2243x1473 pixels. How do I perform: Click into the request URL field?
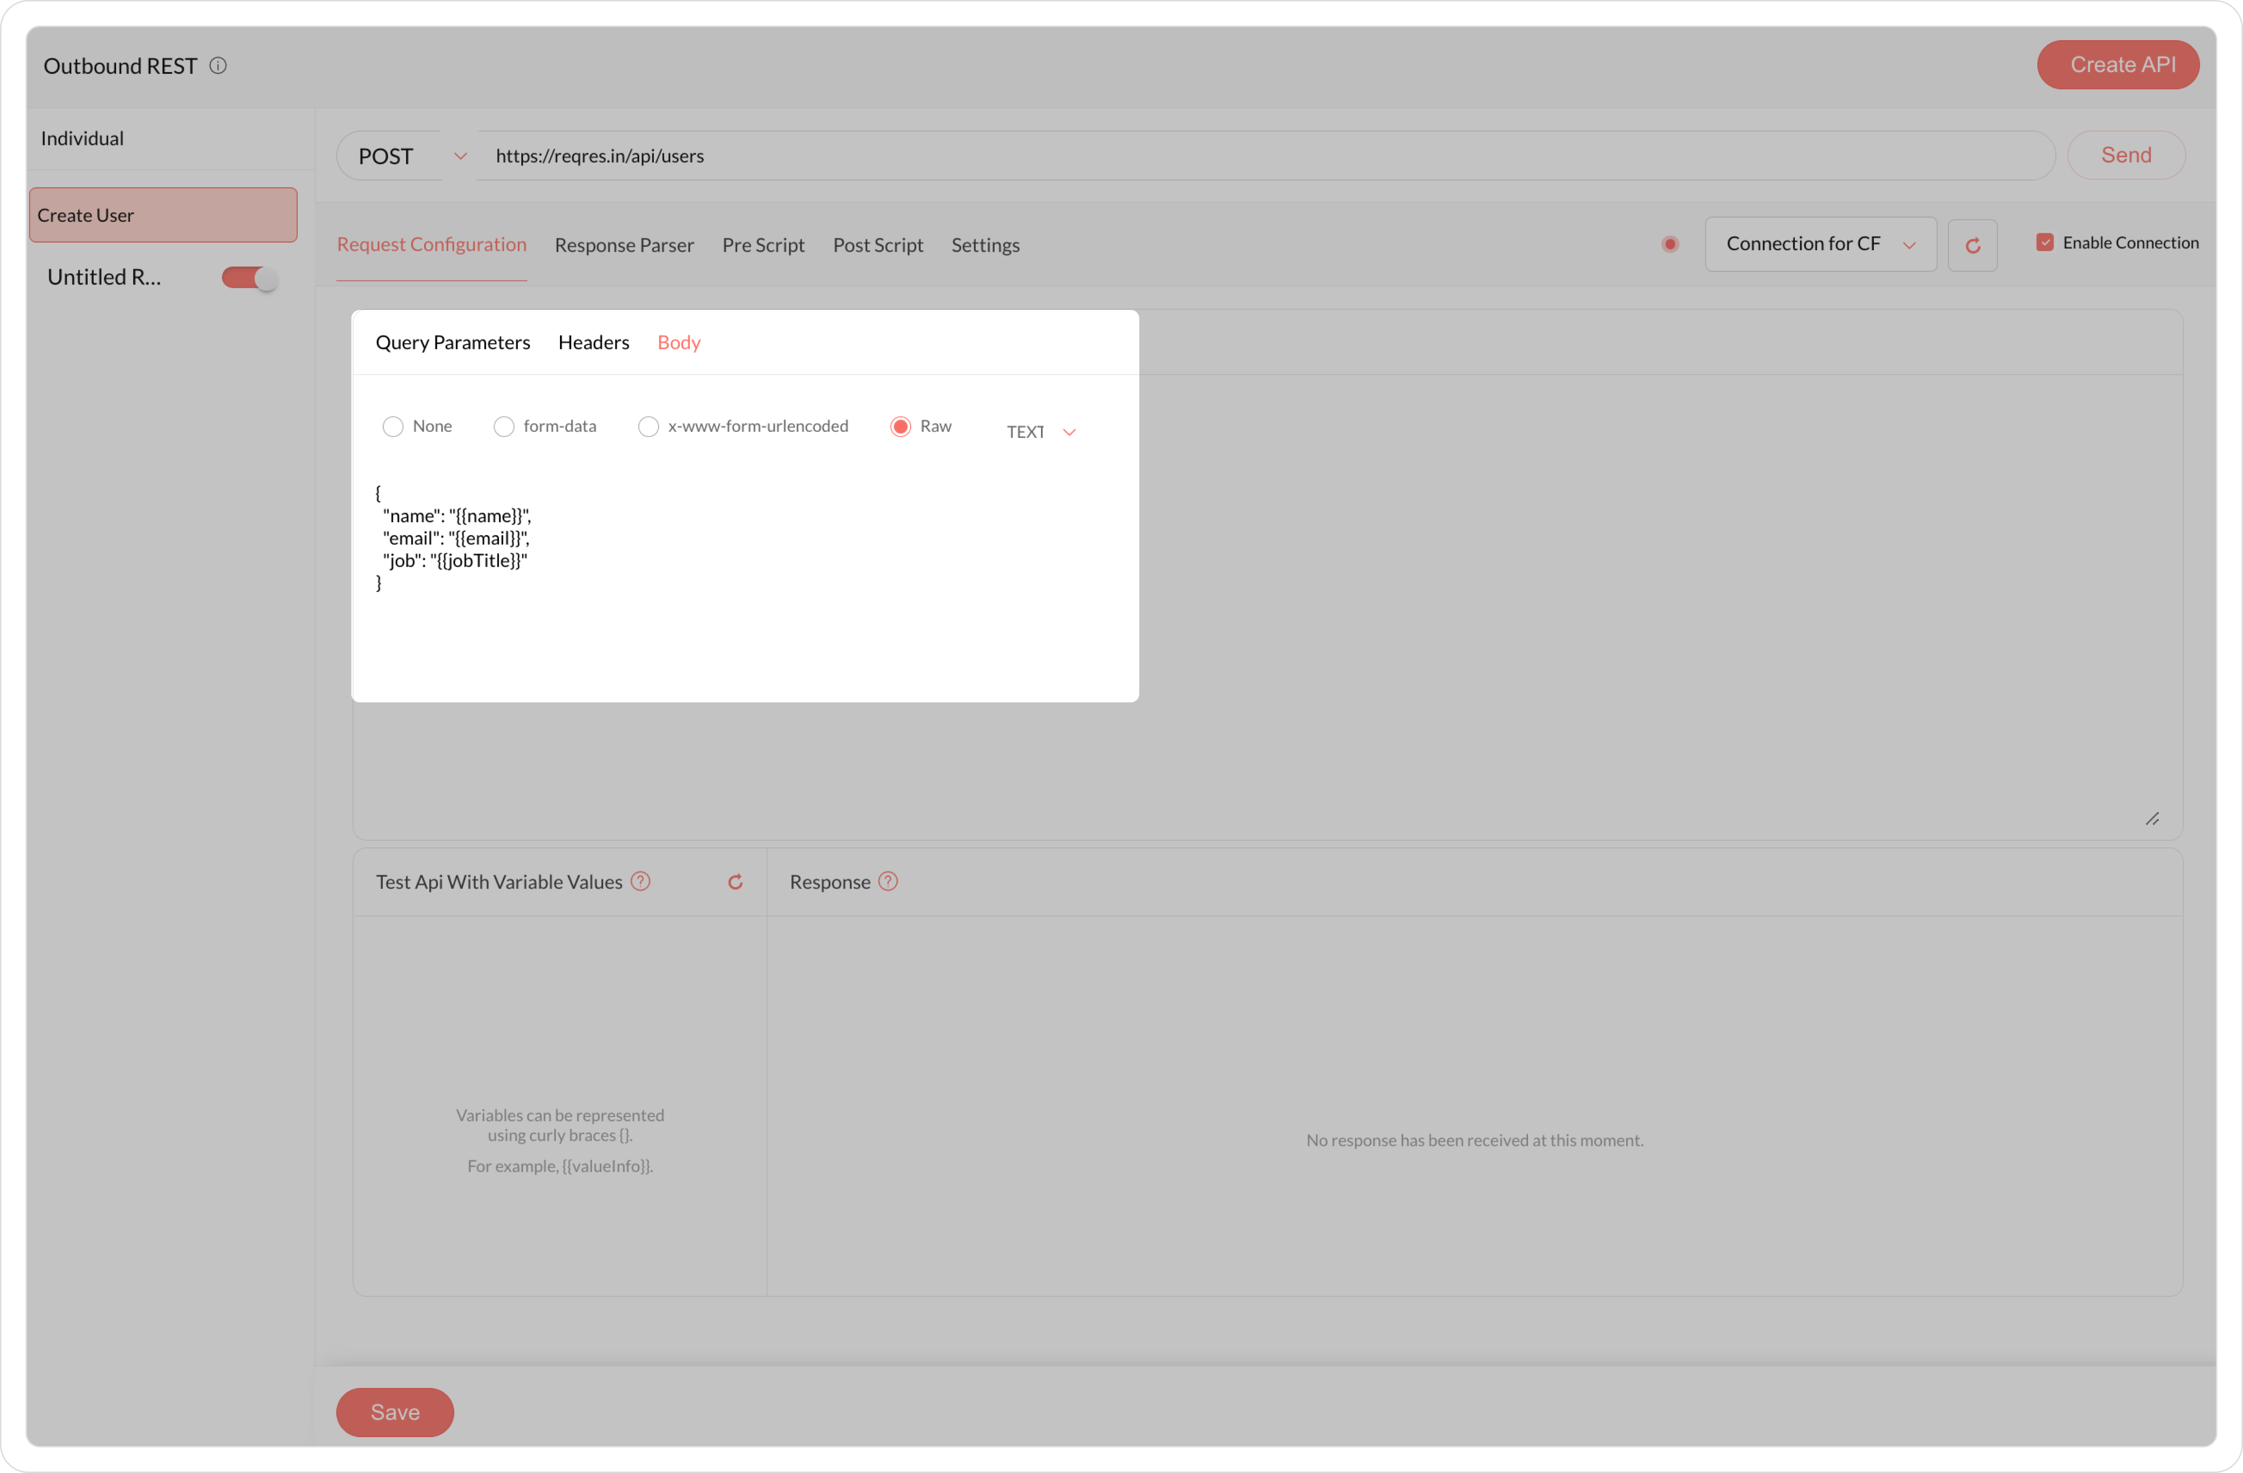coord(1263,156)
